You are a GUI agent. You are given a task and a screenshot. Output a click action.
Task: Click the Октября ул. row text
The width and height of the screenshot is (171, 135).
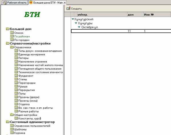[90, 27]
